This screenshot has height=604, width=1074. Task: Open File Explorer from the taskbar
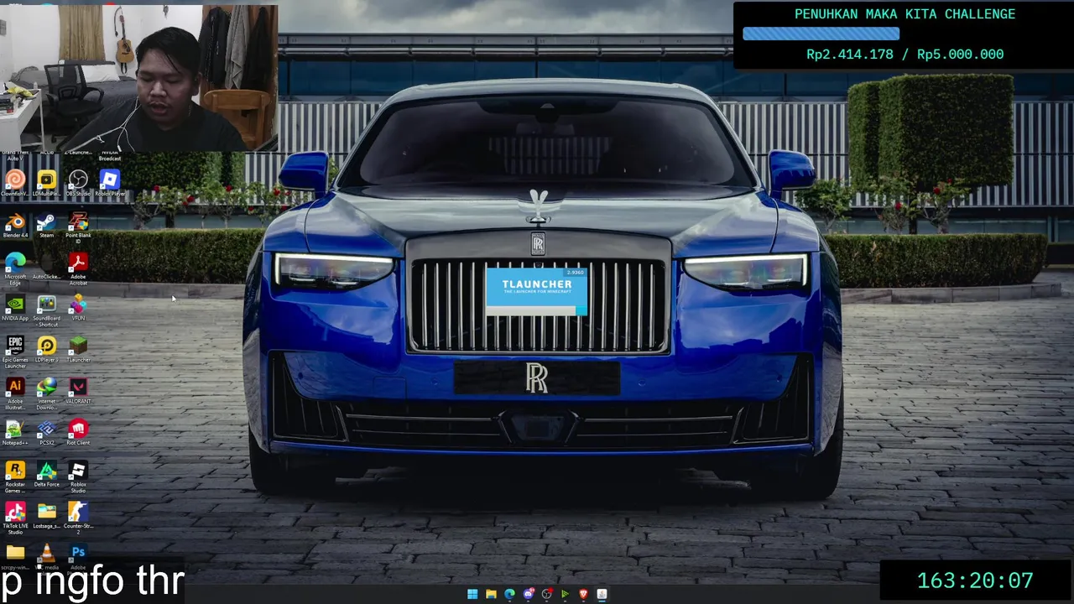[491, 594]
